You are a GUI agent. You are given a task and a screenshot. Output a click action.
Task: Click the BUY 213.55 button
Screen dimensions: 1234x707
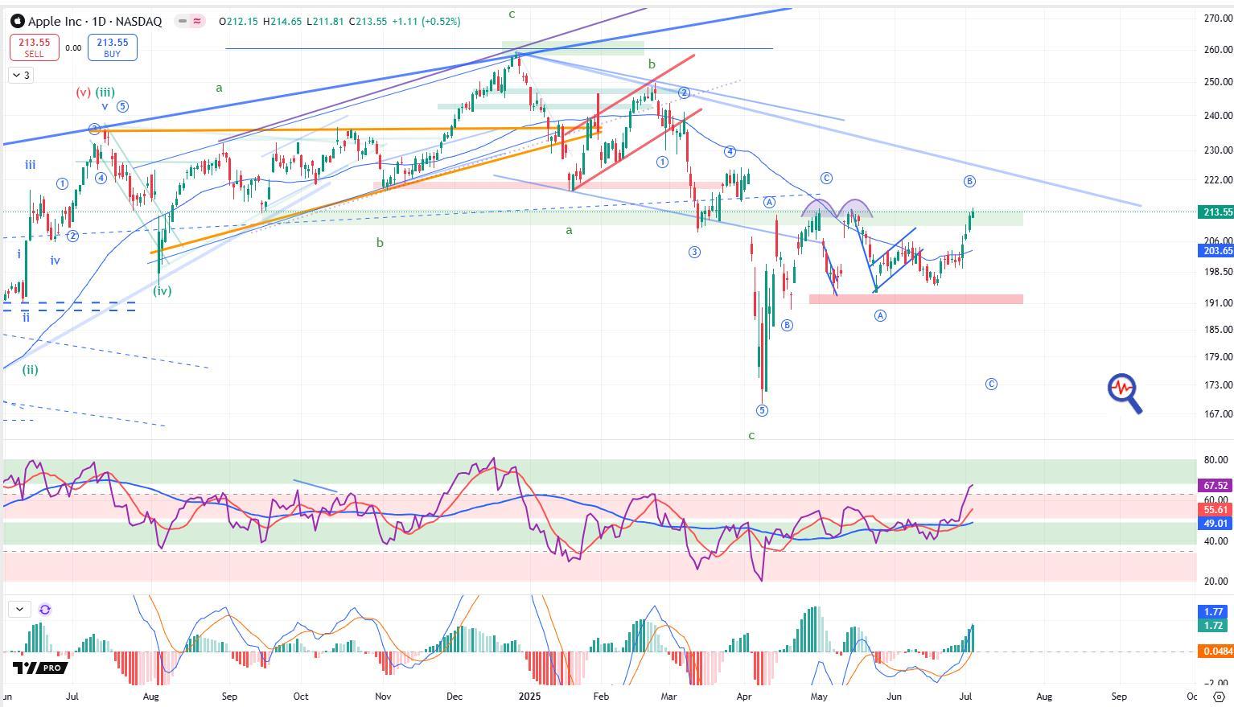click(x=112, y=47)
